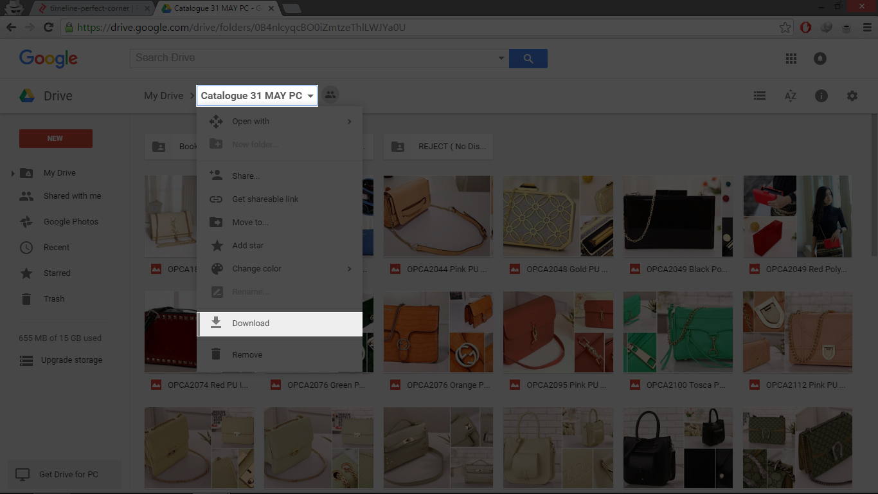Image resolution: width=878 pixels, height=494 pixels.
Task: Click the AZ sort options icon
Action: (791, 96)
